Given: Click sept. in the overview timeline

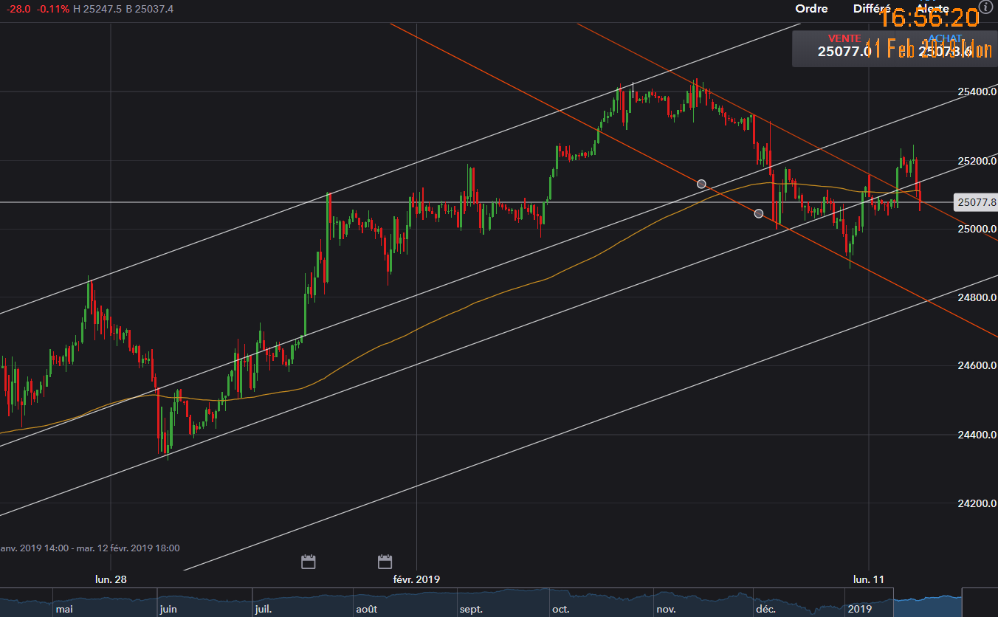Looking at the screenshot, I should coord(471,609).
